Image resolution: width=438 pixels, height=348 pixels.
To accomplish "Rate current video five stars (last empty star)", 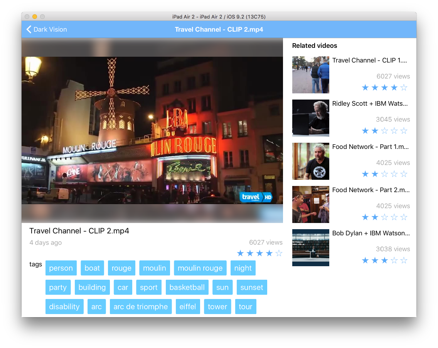I will [x=279, y=253].
